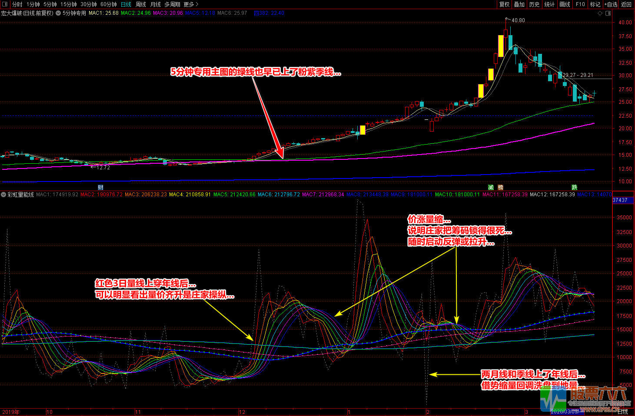635x416 pixels.
Task: Click the 榜 event marker
Action: (x=501, y=188)
